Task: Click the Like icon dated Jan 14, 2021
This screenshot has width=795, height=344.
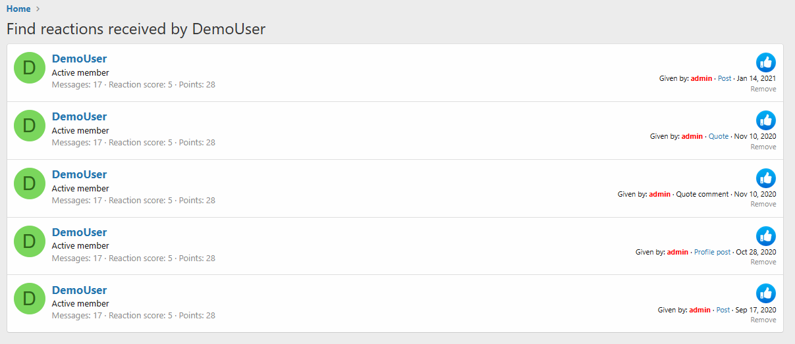Action: pyautogui.click(x=766, y=62)
